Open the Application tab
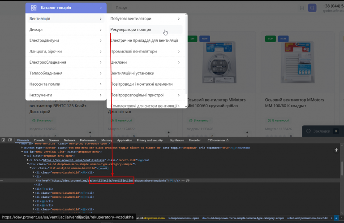Image resolution: width=344 pixels, height=223 pixels. (x=125, y=140)
